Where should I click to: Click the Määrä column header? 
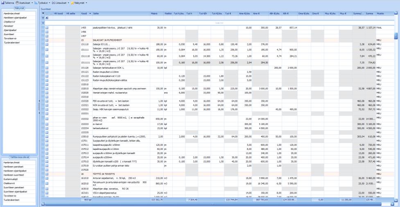pos(157,13)
